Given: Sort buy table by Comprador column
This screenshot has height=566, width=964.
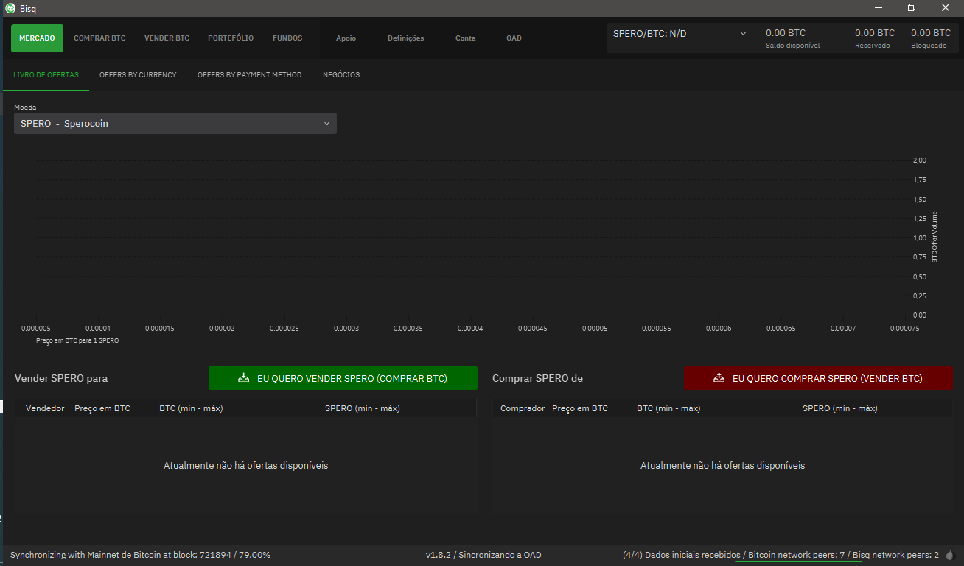Looking at the screenshot, I should pos(523,408).
